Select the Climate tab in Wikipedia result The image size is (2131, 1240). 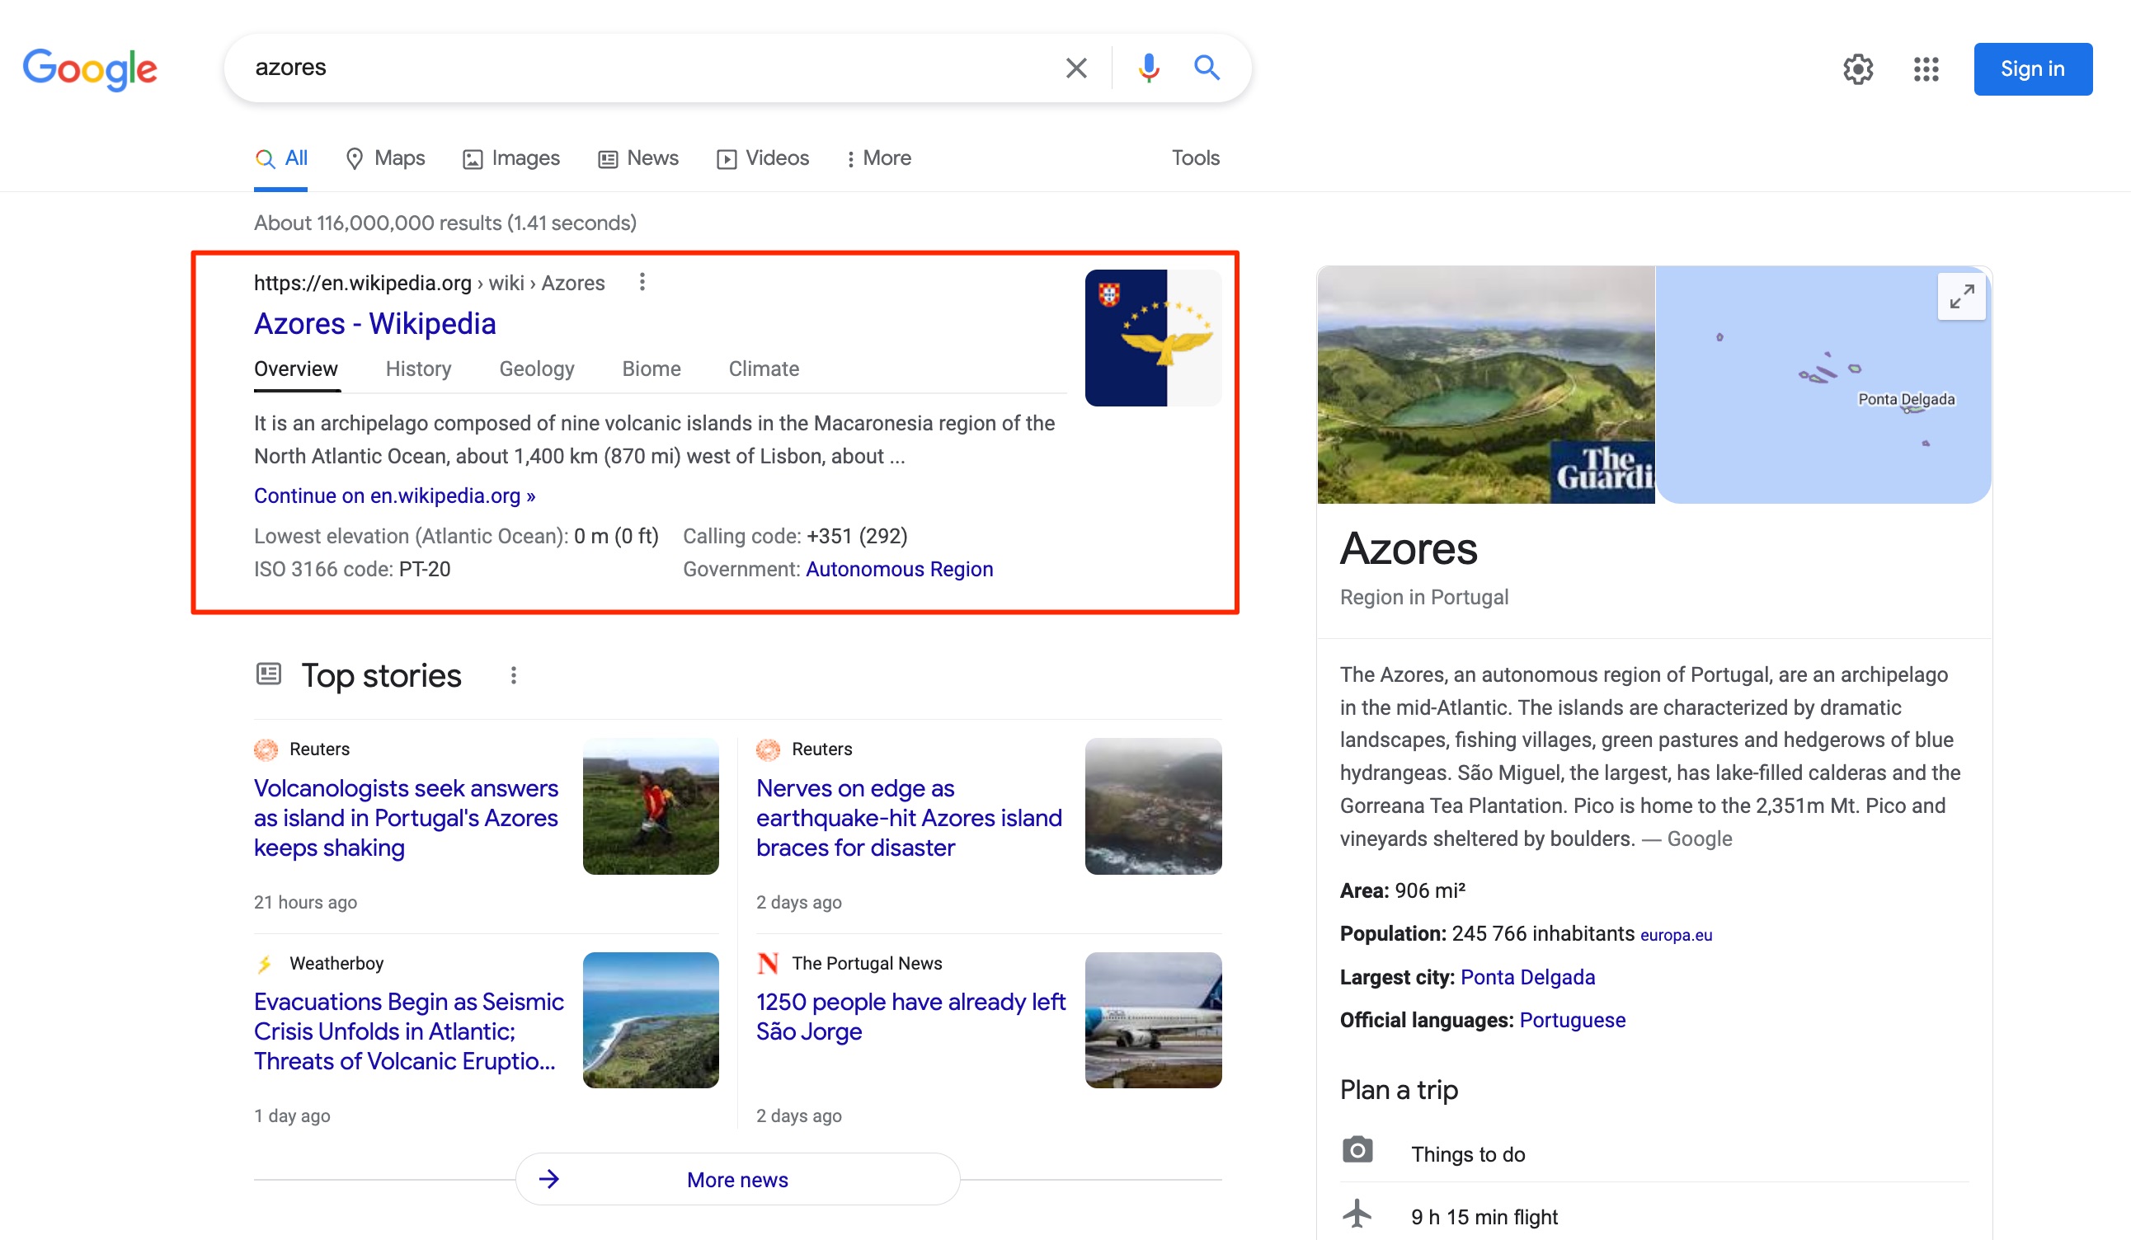764,369
